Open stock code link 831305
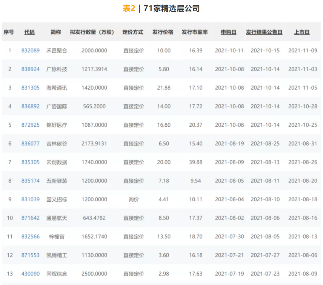The image size is (323, 285). coord(31,88)
